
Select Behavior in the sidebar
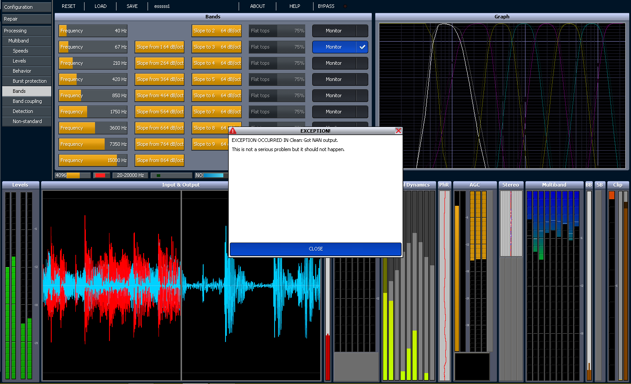27,71
